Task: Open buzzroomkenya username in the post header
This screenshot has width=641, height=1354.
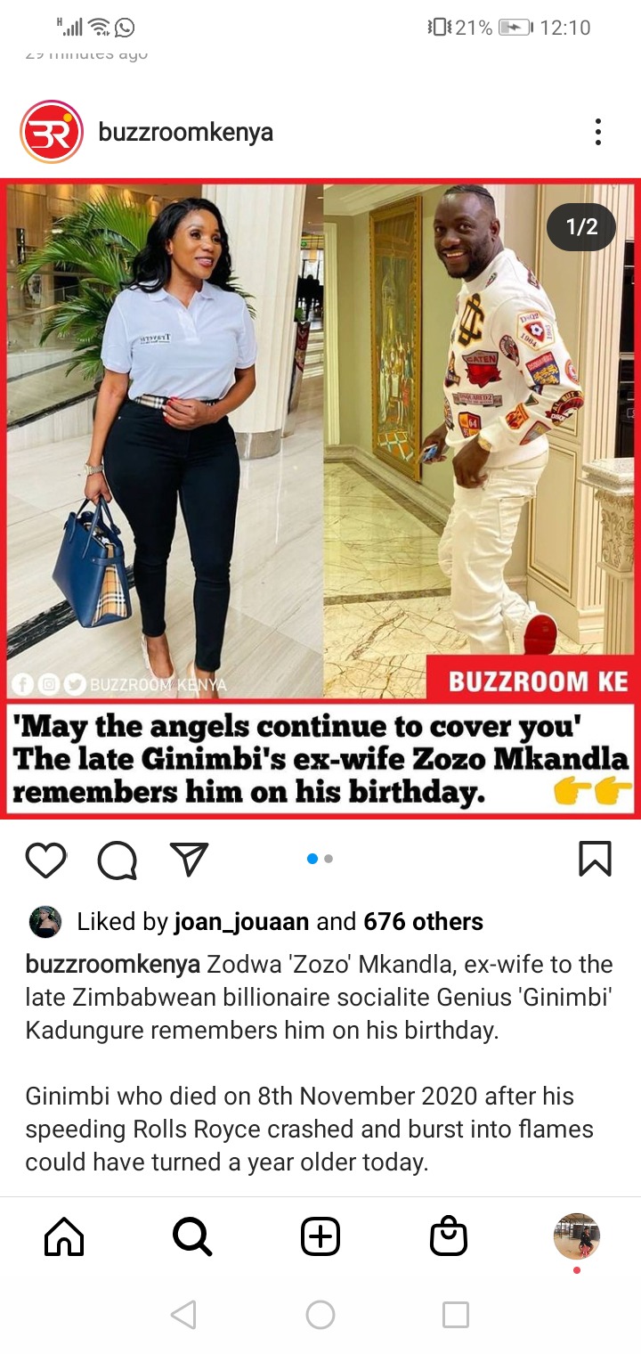Action: click(x=185, y=132)
